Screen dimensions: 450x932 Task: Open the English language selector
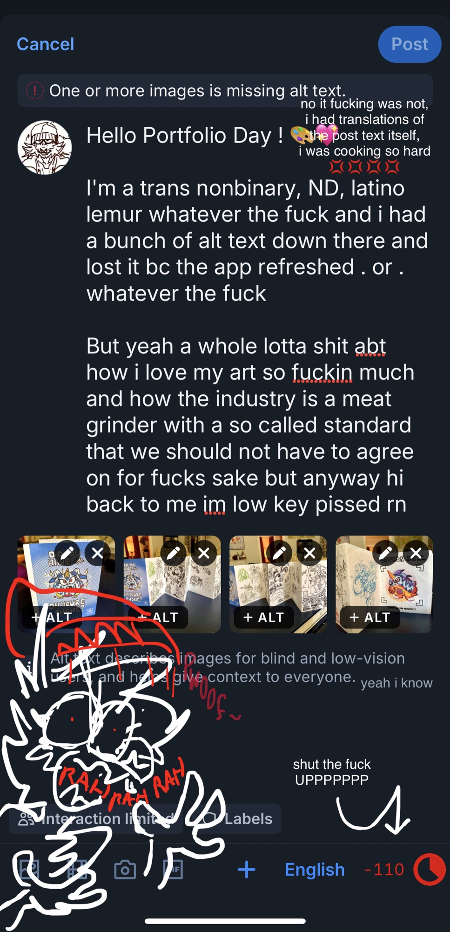coord(315,870)
